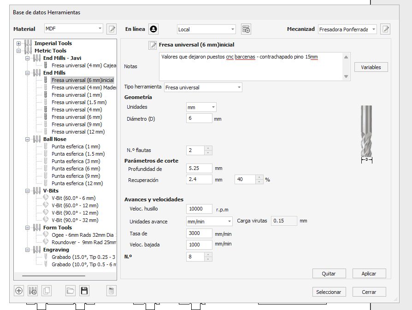Screen dimensions: 412x310
Task: Click the Profundidad de field 5.25
Action: [199, 168]
